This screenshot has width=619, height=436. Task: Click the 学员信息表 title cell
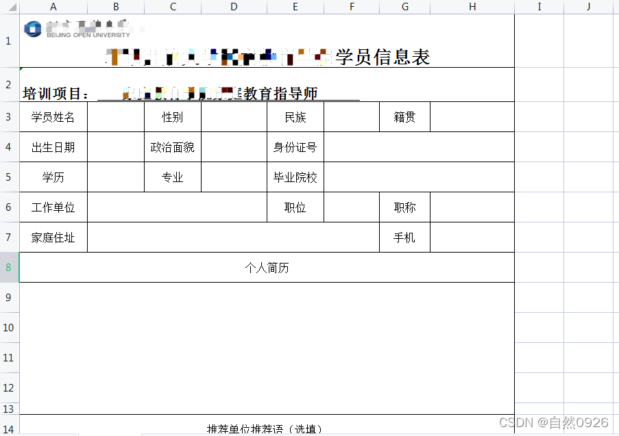(x=267, y=41)
